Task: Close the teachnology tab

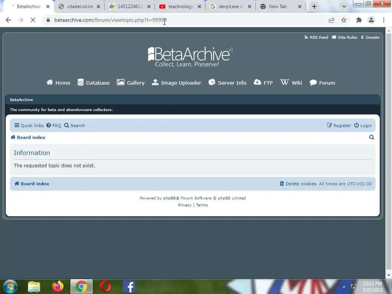Action: [199, 7]
